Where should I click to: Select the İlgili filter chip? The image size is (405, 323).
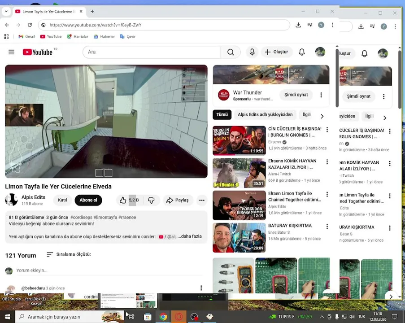[307, 114]
